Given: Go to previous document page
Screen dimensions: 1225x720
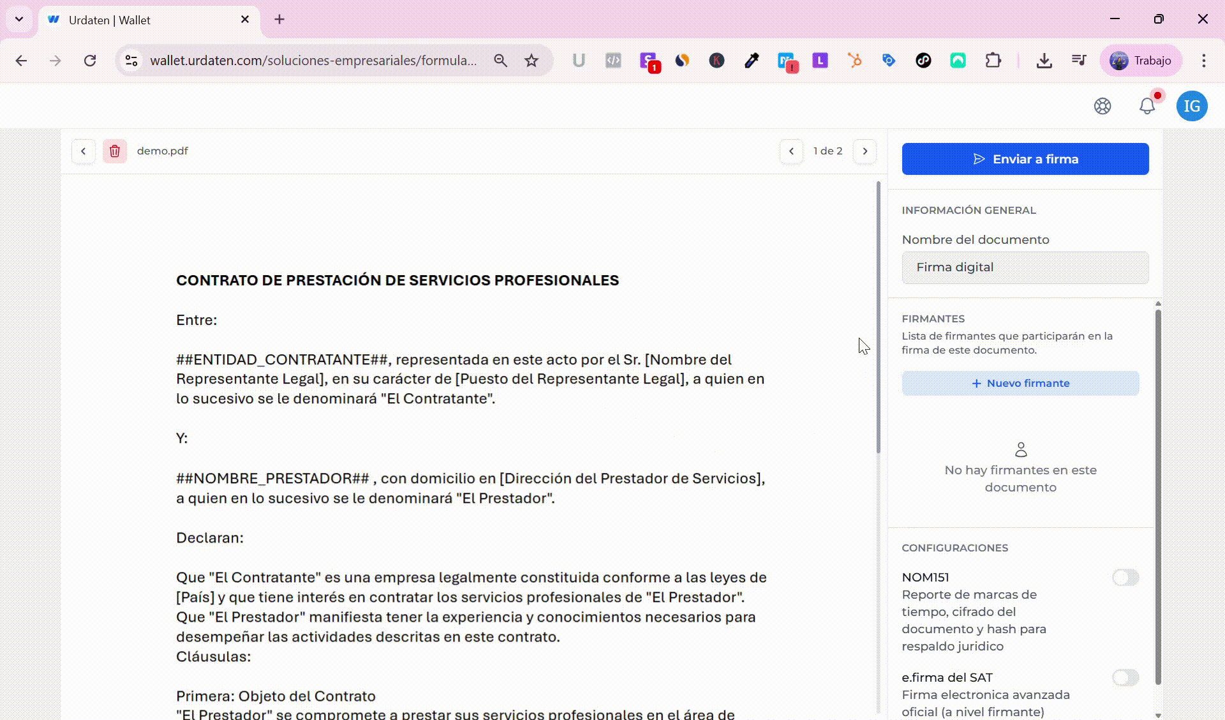Looking at the screenshot, I should [x=791, y=151].
